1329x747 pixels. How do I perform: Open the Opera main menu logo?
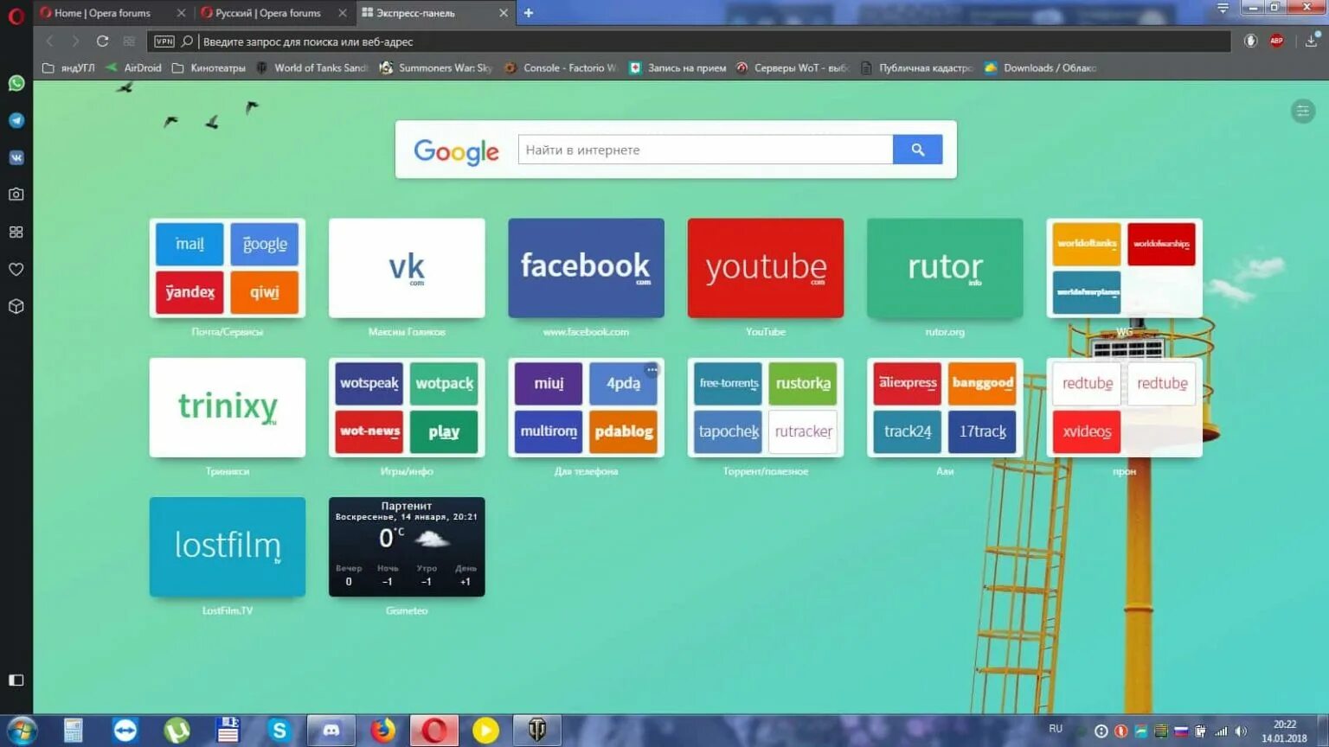16,15
